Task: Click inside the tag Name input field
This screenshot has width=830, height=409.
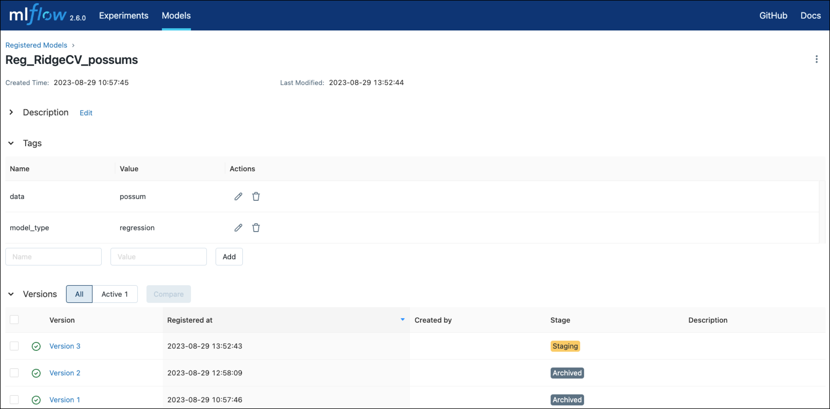Action: pos(54,256)
